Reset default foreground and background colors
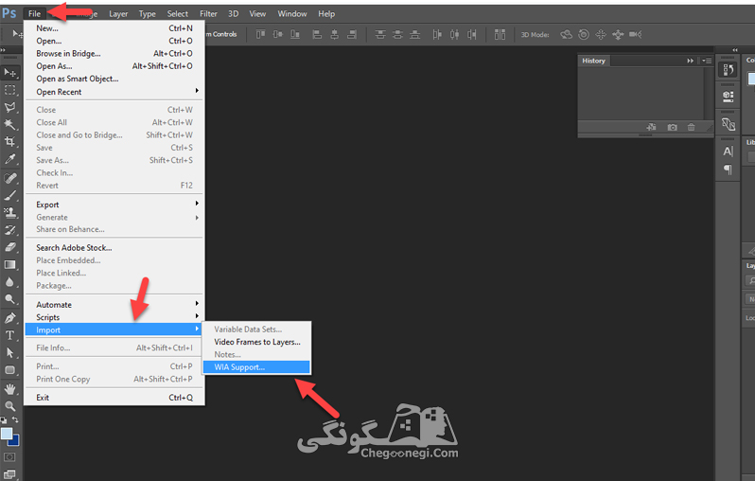The width and height of the screenshot is (755, 481). pos(4,420)
